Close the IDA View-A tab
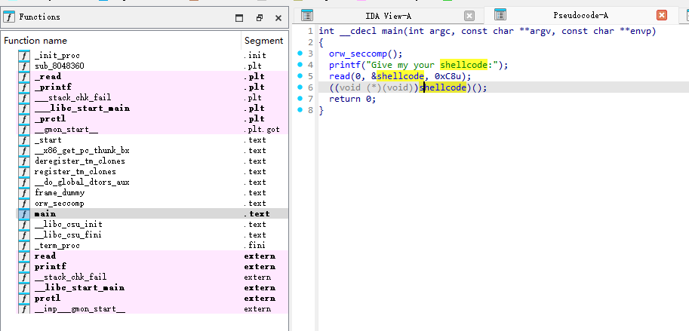Viewport: 689px width, 331px height. [x=469, y=16]
